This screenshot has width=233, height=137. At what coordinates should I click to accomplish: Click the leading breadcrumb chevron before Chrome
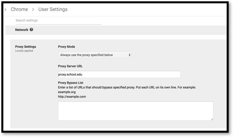coord(5,10)
